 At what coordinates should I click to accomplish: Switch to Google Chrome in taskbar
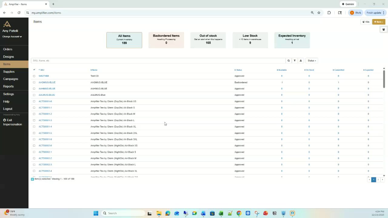(x=239, y=213)
